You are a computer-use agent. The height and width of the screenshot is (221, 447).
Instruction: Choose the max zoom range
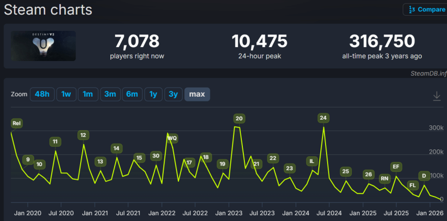[x=197, y=94]
